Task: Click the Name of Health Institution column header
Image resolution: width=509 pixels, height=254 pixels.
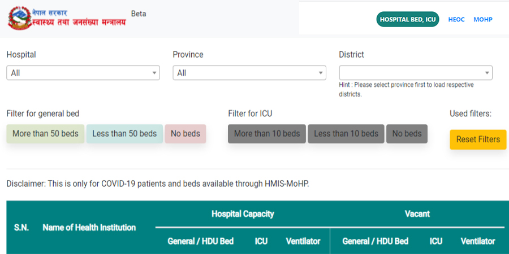Action: click(89, 228)
